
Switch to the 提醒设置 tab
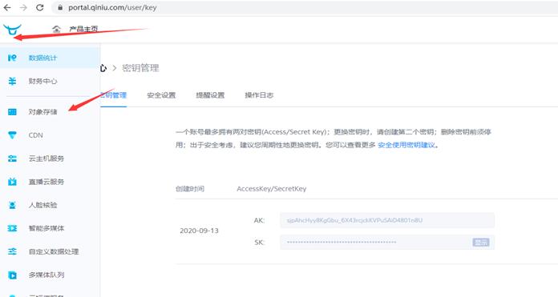pos(210,95)
